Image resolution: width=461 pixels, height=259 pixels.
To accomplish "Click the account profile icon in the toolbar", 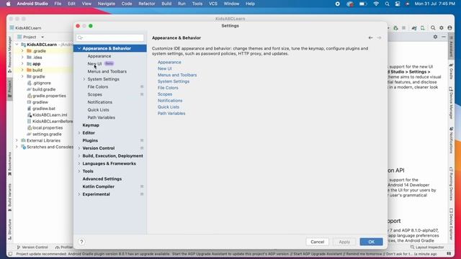I will (449, 28).
